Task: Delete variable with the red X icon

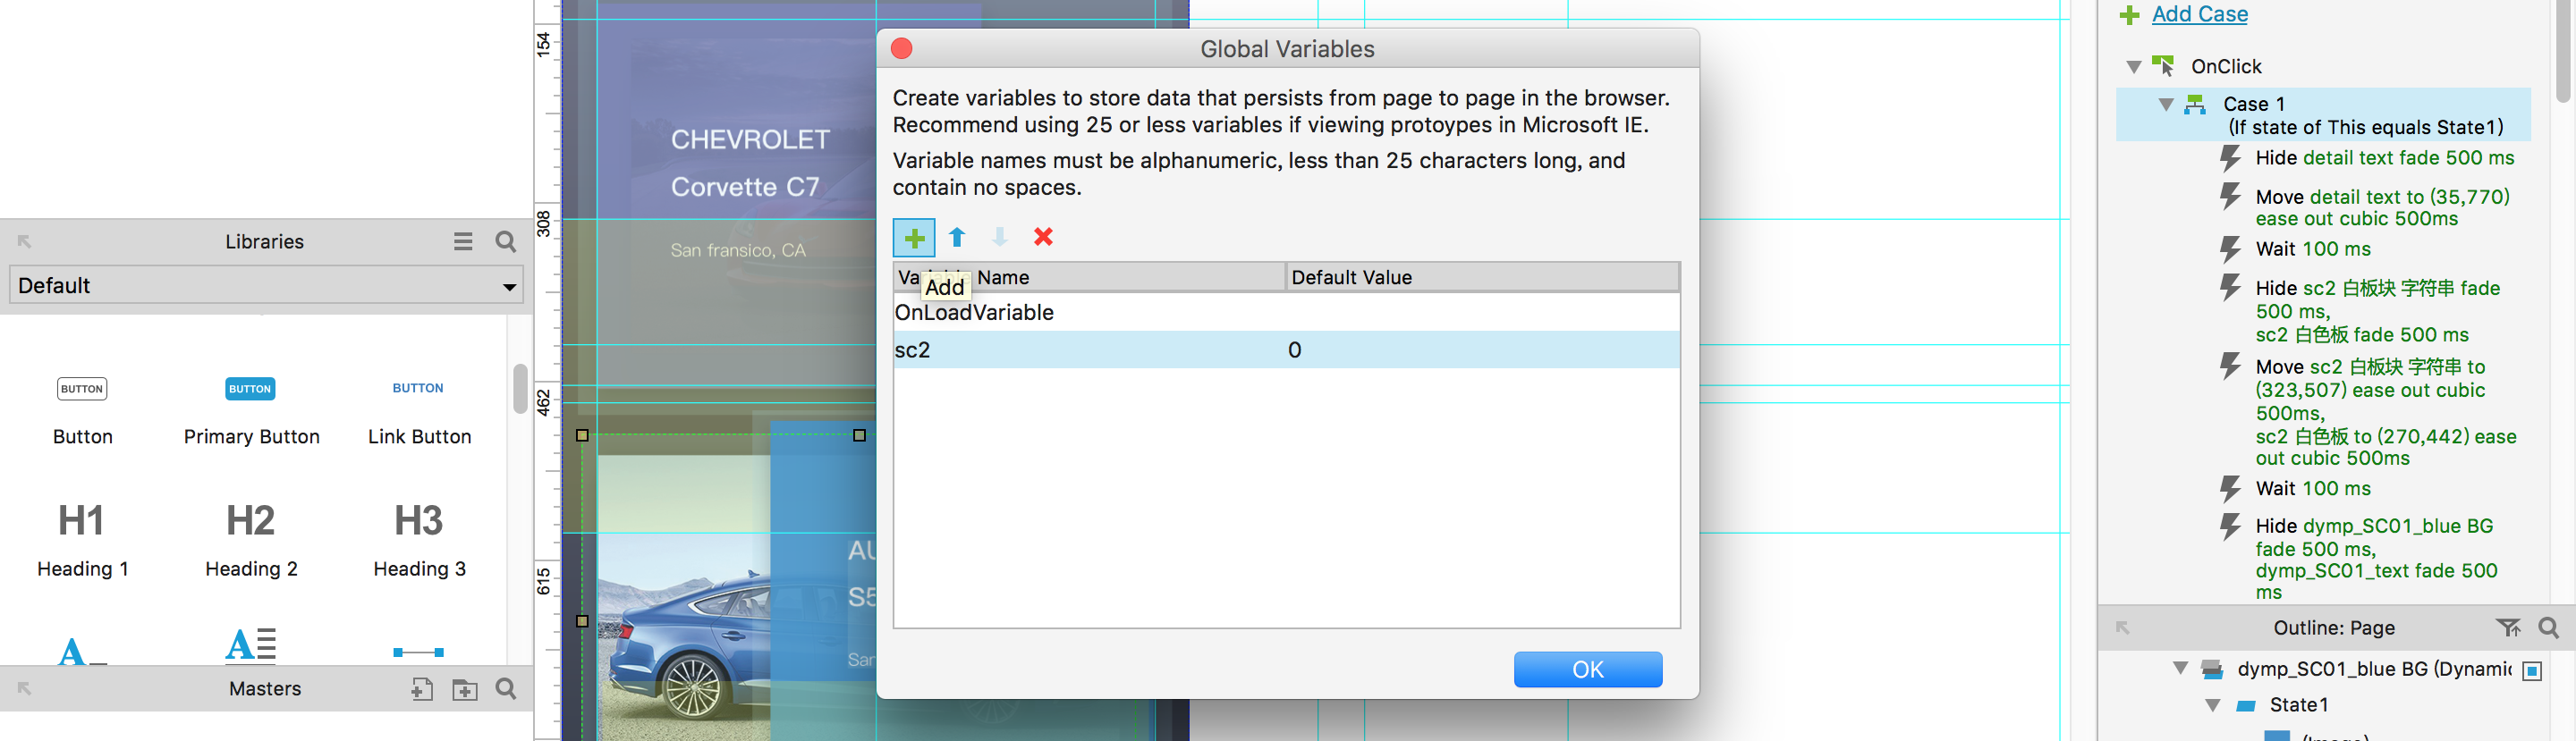Action: coord(1043,237)
